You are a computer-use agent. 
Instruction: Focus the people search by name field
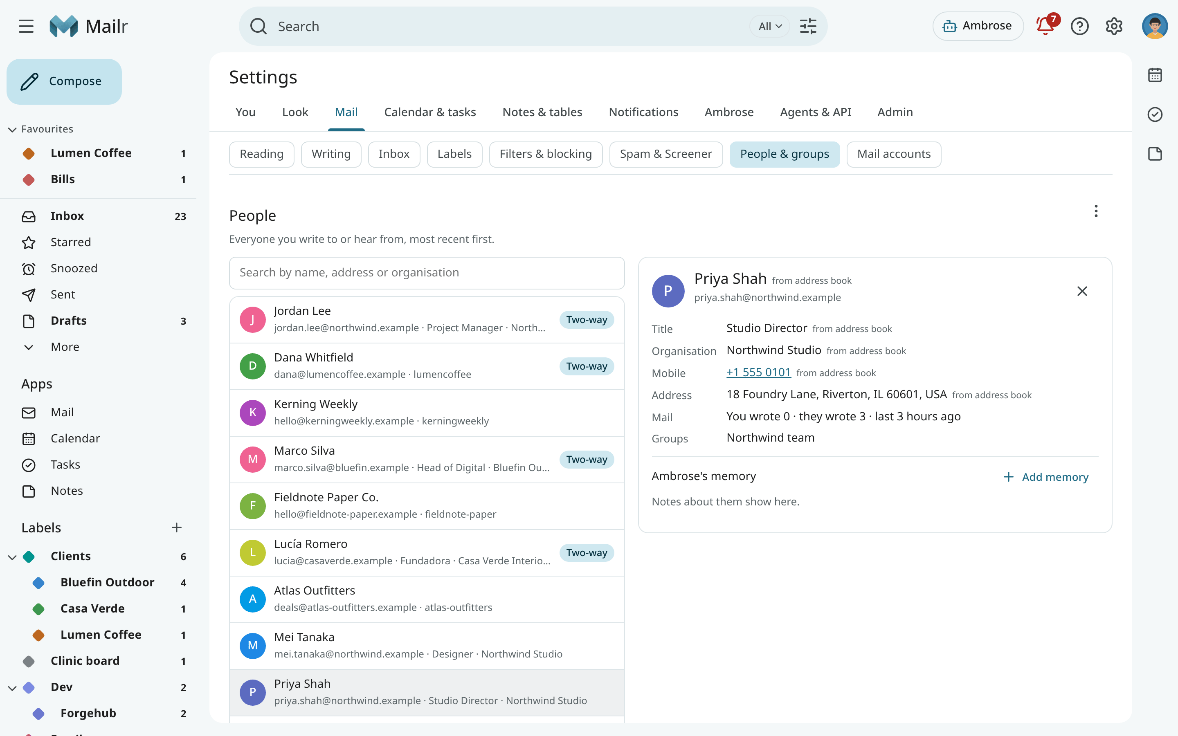(427, 273)
